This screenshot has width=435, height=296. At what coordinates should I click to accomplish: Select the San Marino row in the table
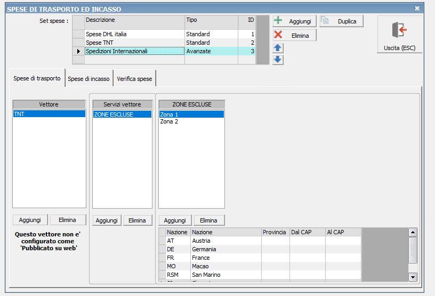point(260,275)
